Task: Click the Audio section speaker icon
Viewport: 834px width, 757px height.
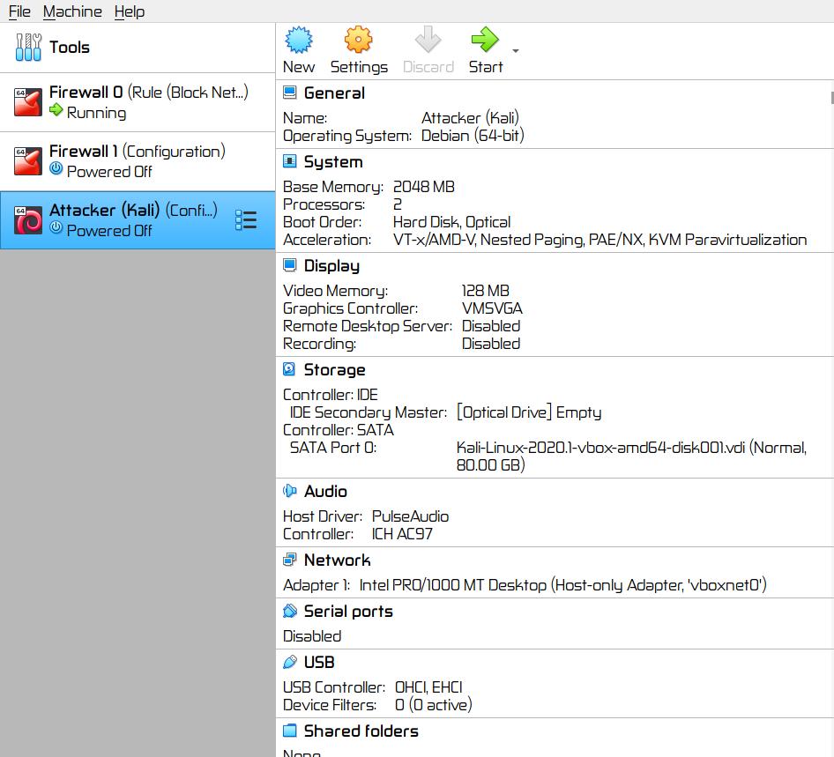Action: [x=289, y=491]
